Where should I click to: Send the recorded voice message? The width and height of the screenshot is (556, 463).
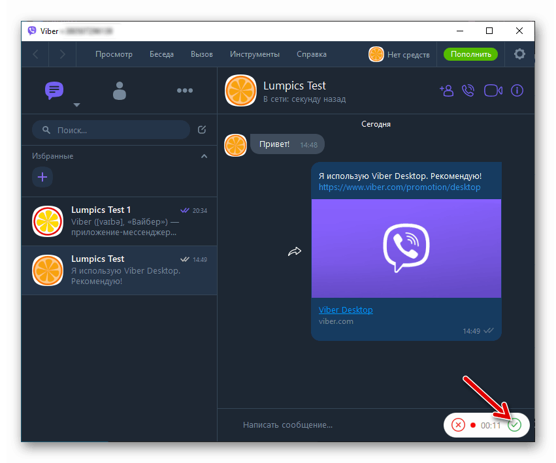tap(514, 424)
